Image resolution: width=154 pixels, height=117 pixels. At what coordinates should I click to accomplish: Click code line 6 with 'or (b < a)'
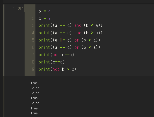[69, 47]
